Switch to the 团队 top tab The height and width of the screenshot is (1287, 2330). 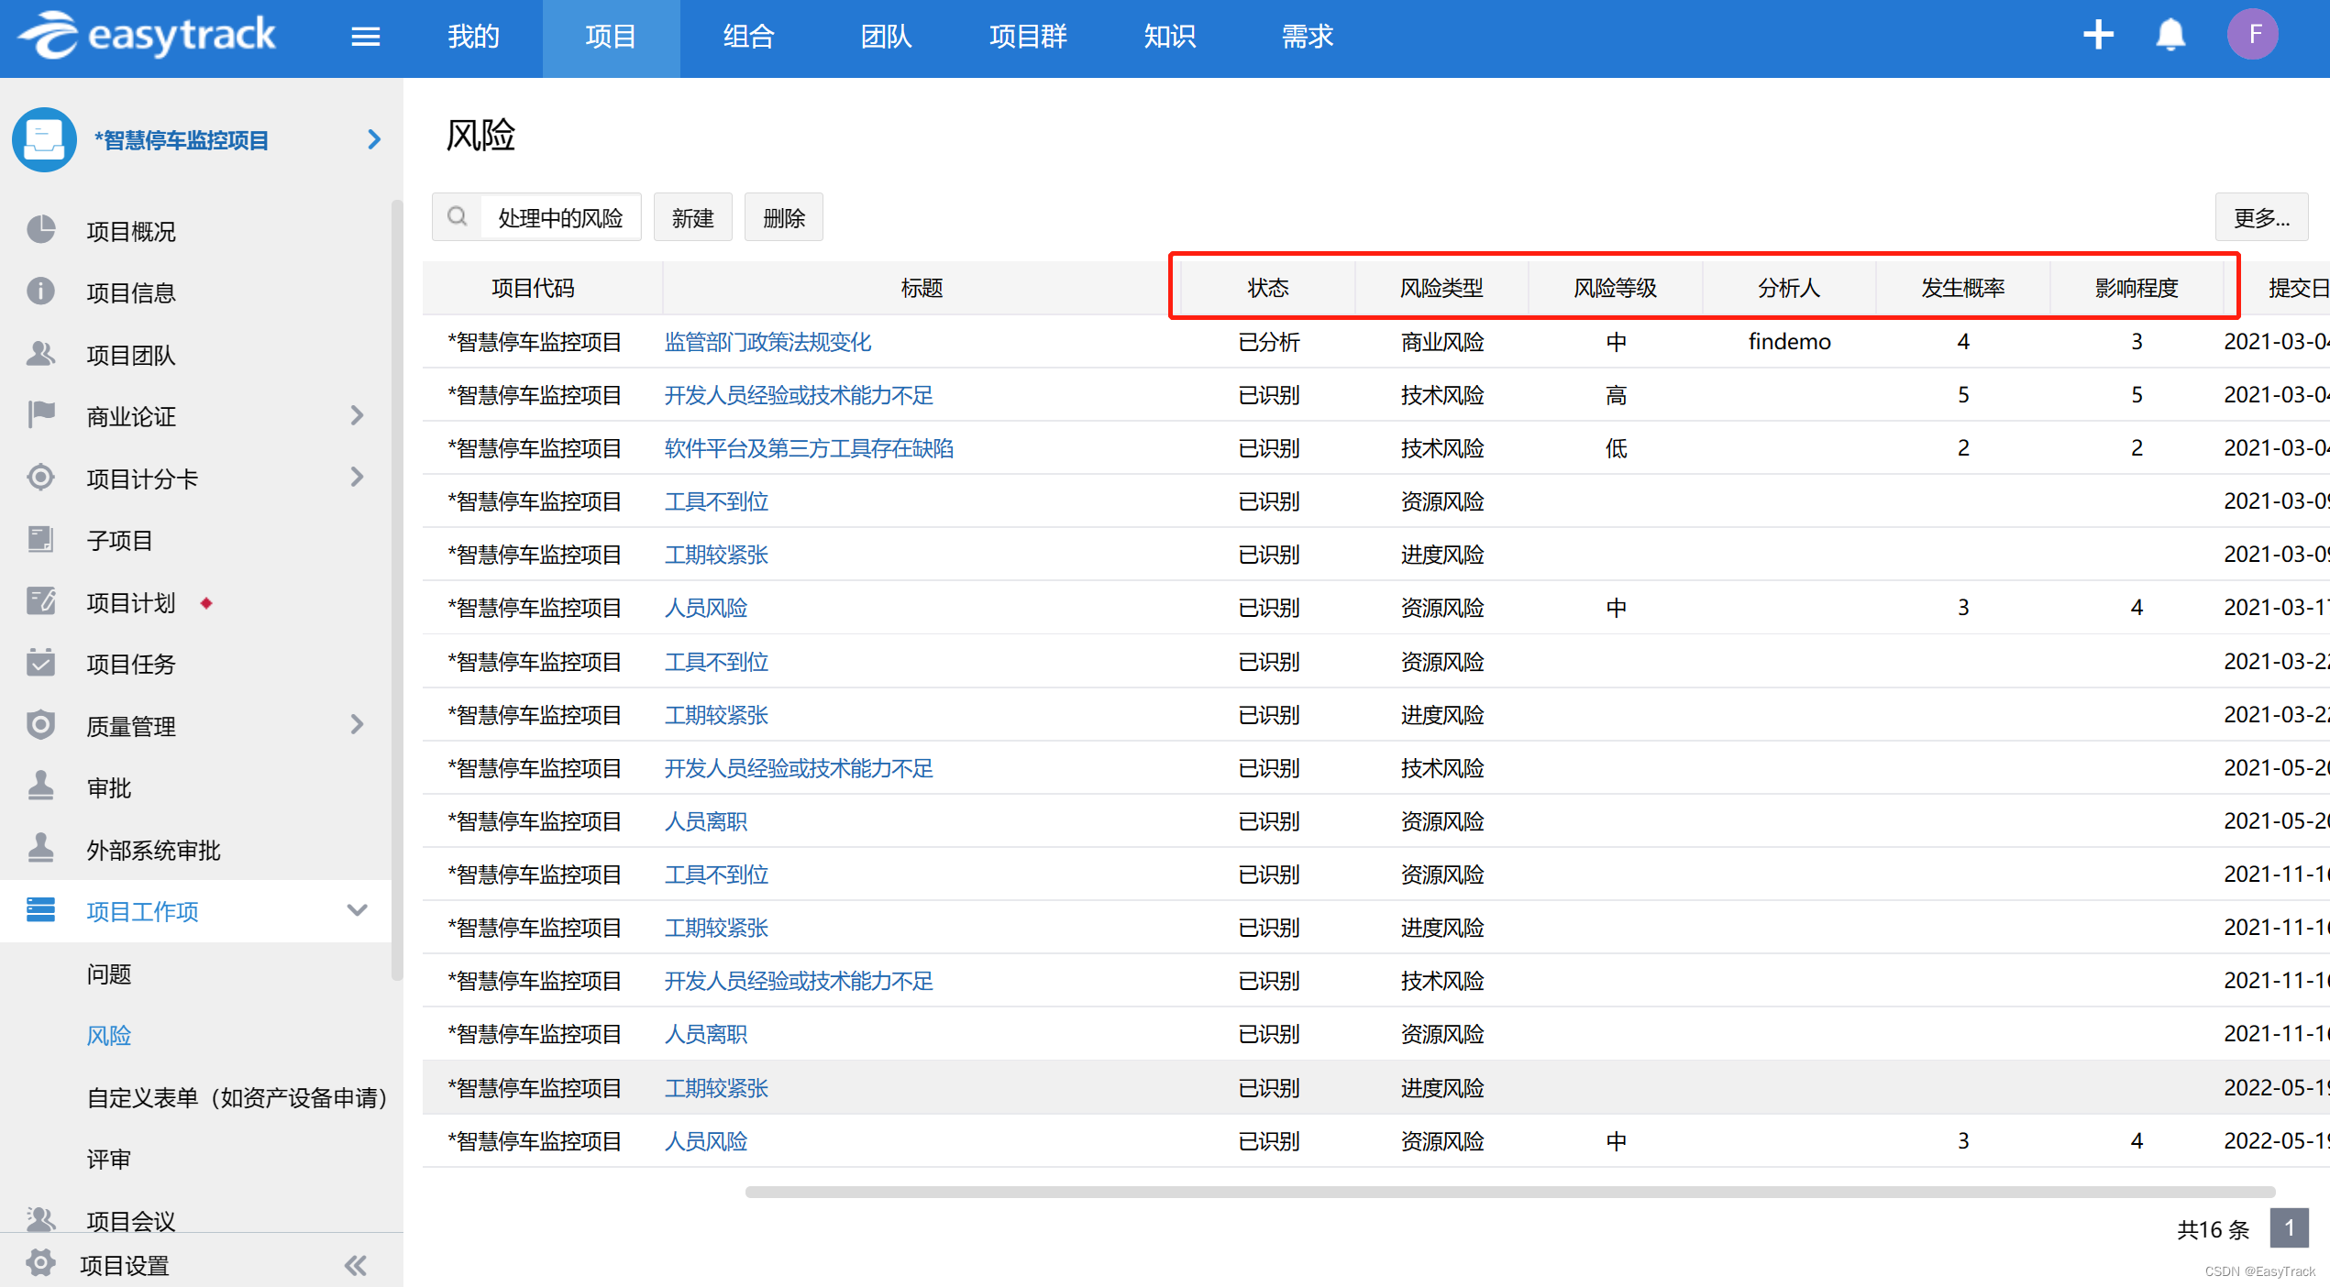tap(886, 37)
